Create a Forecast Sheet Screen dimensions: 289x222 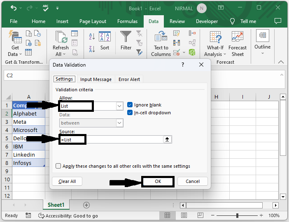[238, 37]
